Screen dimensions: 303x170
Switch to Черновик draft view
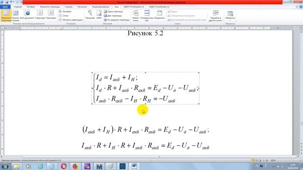pyautogui.click(x=51, y=15)
